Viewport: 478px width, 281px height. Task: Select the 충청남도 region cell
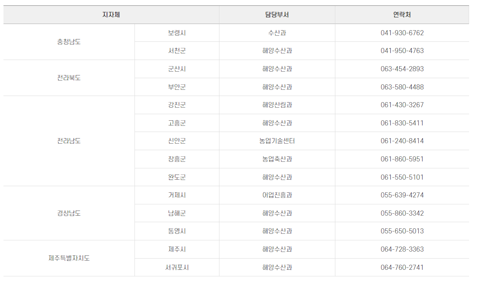[x=69, y=42]
